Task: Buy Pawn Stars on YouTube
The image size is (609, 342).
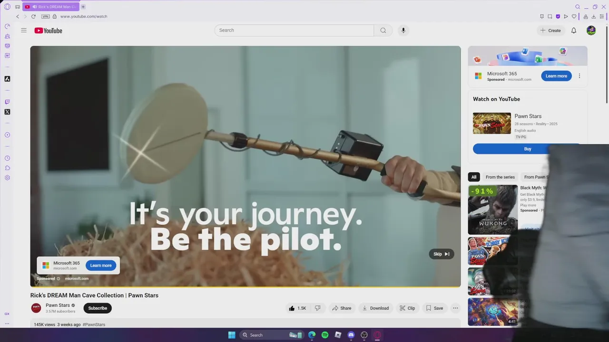Action: pos(527,149)
